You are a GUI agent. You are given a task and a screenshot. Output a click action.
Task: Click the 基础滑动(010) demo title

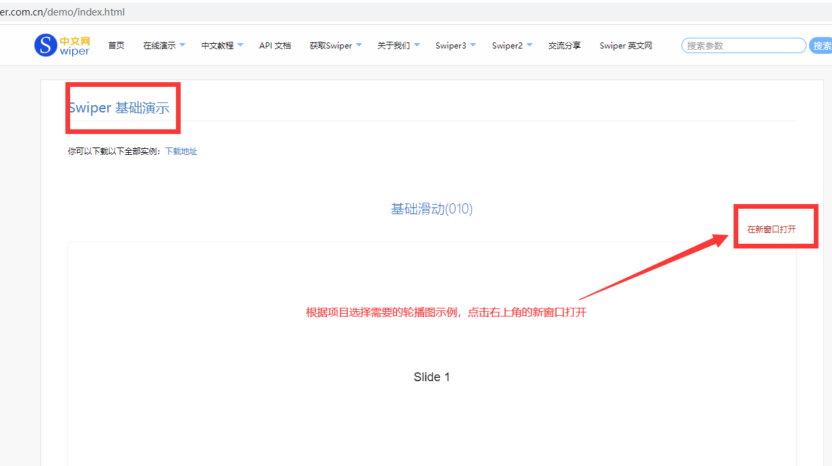click(x=432, y=209)
